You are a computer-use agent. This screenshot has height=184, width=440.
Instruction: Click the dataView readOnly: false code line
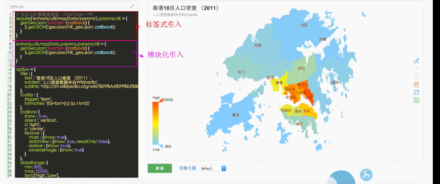[70, 141]
